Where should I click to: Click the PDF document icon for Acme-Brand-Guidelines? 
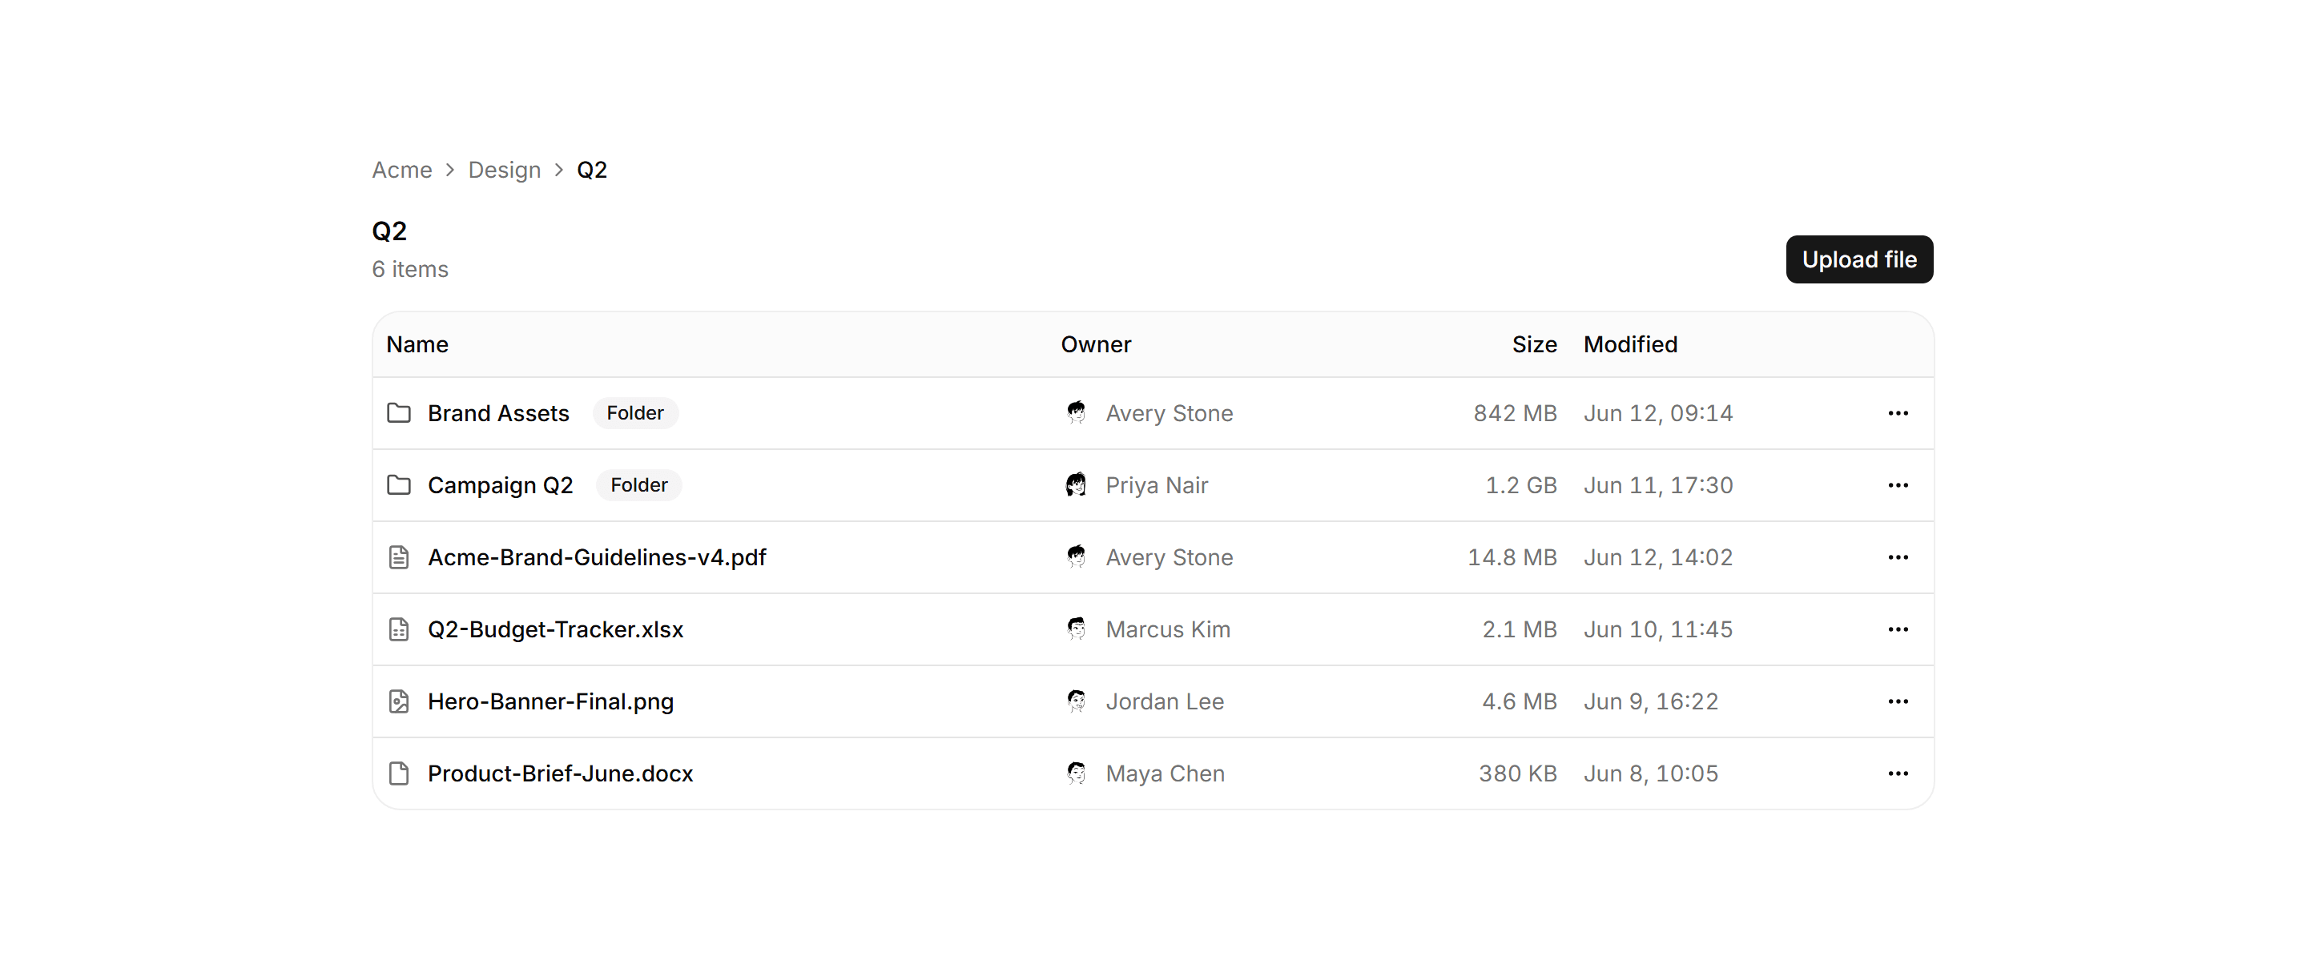pyautogui.click(x=399, y=556)
